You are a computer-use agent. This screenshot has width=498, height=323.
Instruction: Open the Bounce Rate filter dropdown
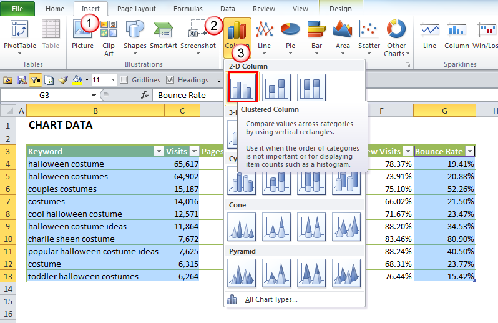click(470, 151)
